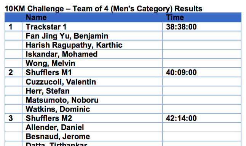Click Watkins, Dominic entry
This screenshot has height=146, width=246.
[58, 109]
